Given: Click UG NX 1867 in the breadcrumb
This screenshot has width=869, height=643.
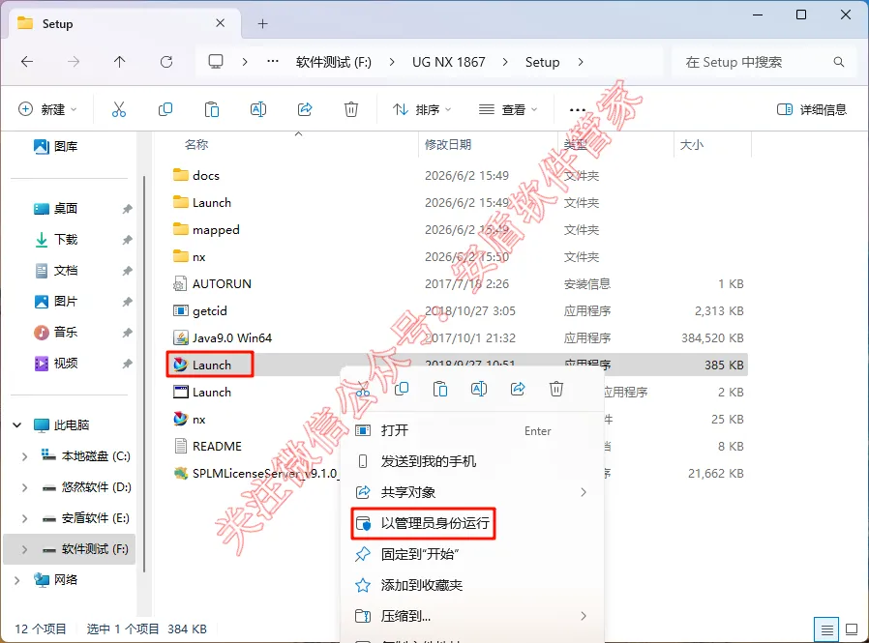Looking at the screenshot, I should click(448, 62).
